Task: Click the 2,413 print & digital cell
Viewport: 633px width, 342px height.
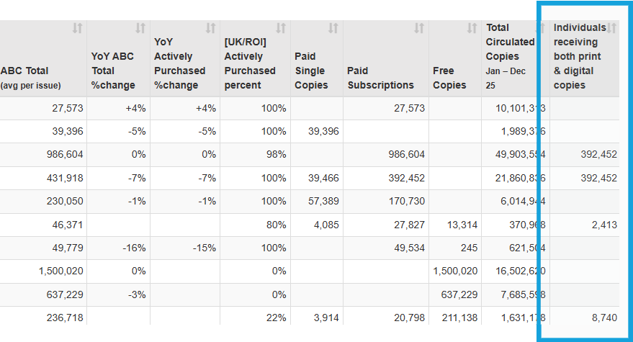Action: (x=603, y=225)
